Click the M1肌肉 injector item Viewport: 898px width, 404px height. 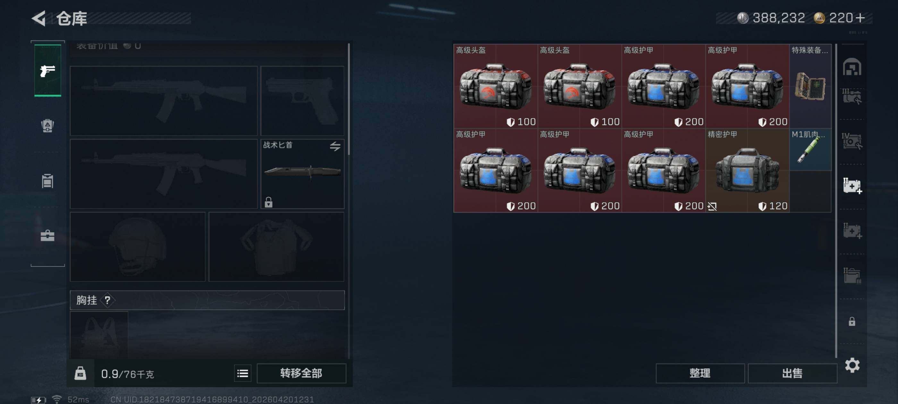coord(810,149)
